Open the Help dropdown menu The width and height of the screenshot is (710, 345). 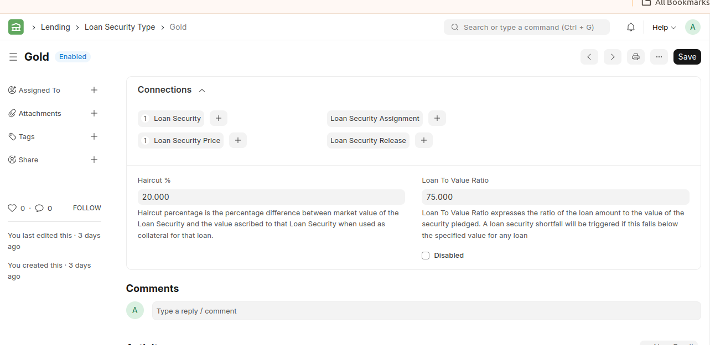[664, 27]
